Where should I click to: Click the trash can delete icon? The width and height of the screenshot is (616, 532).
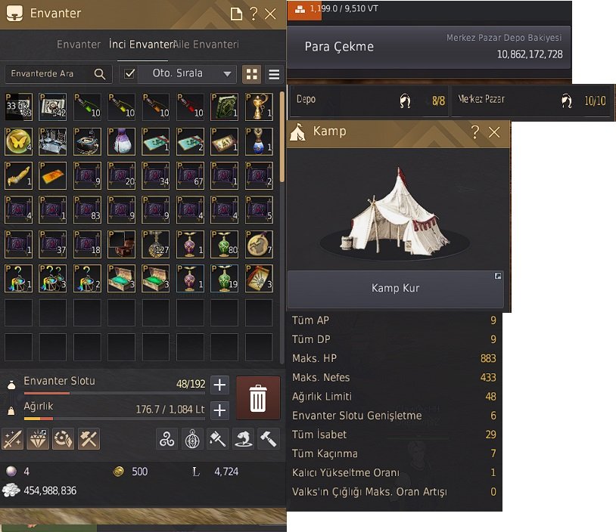[x=258, y=397]
